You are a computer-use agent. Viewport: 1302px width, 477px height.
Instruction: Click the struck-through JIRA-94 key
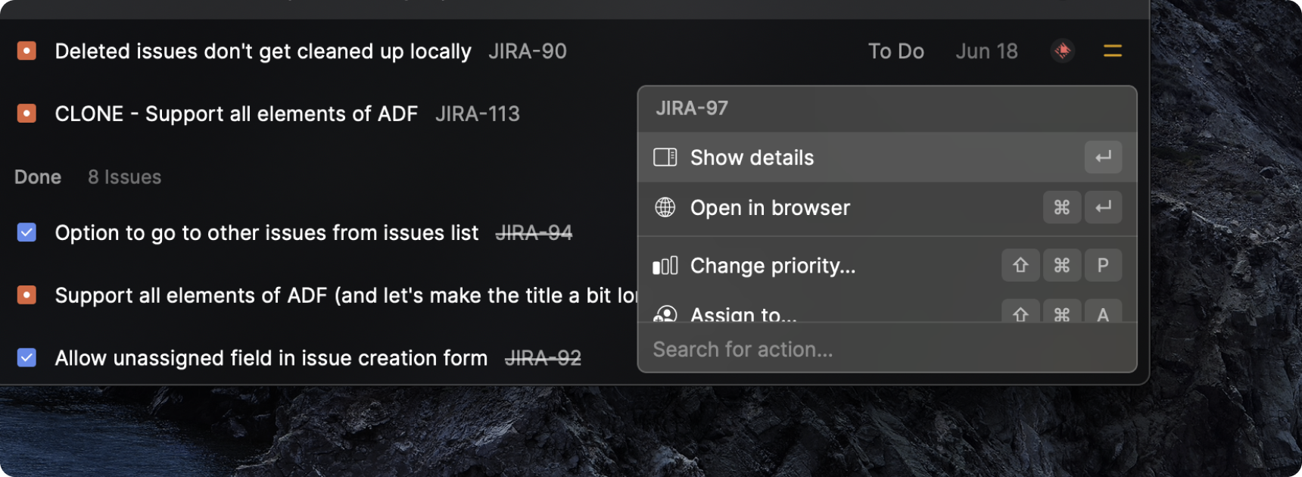click(x=534, y=232)
